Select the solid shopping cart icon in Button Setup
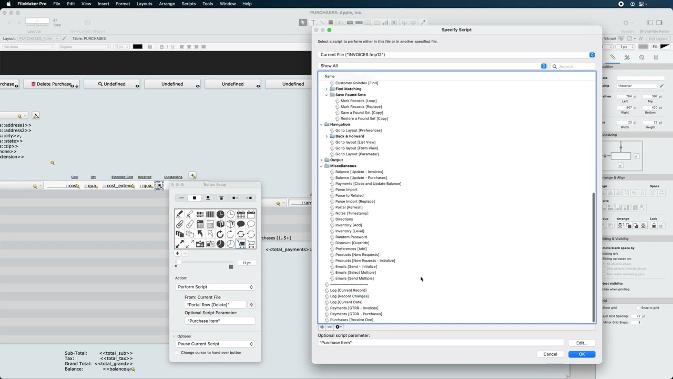This screenshot has height=379, width=673. pos(241,244)
